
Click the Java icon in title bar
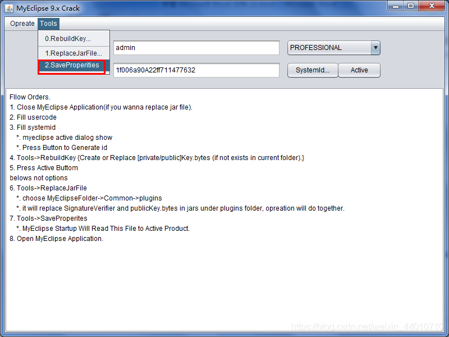tap(9, 8)
